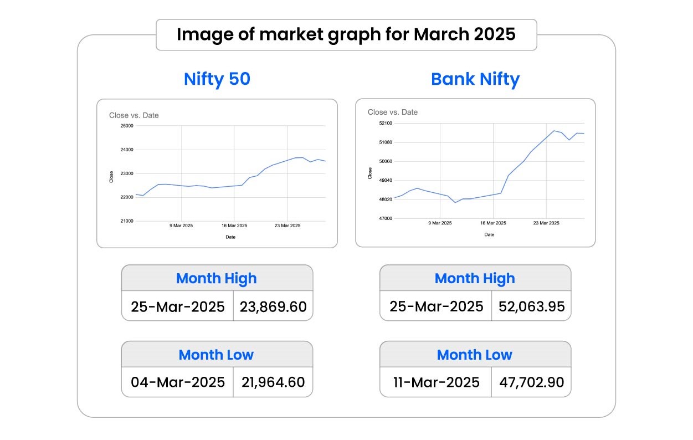
Task: Select the 04-Mar-2025 date cell
Action: click(178, 382)
